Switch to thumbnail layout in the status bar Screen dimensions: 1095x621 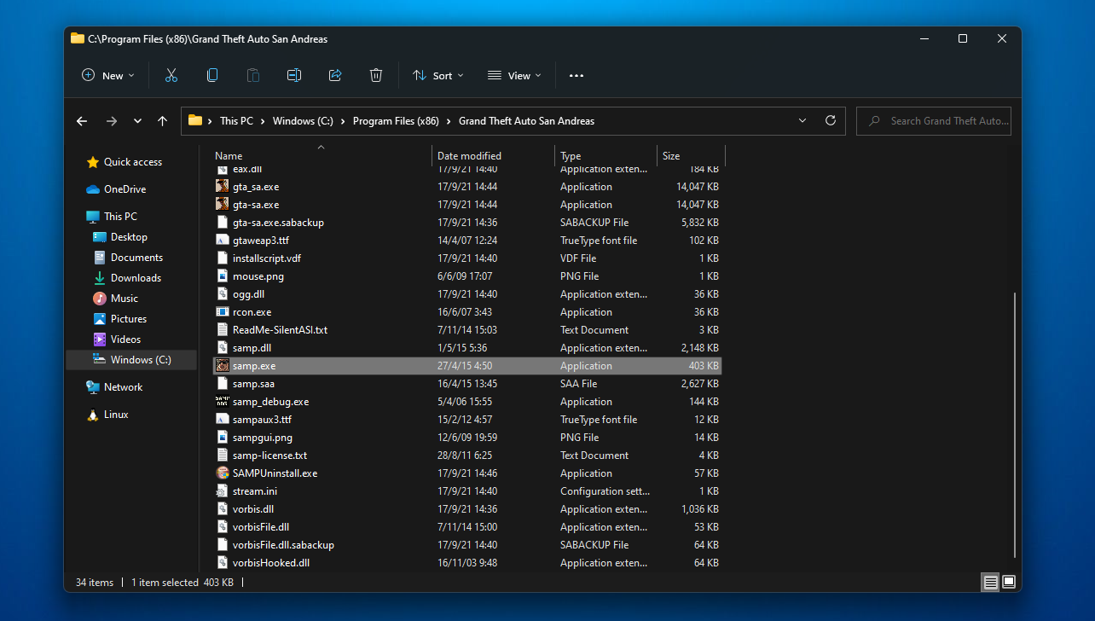1008,582
